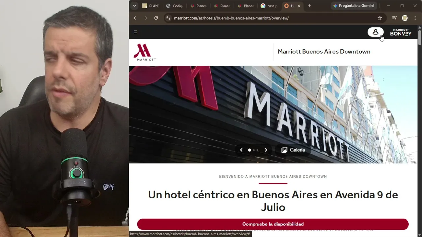Open a new browser tab
This screenshot has width=422, height=237.
[x=309, y=6]
